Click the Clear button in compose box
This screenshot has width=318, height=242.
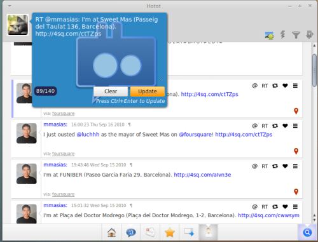coord(111,91)
